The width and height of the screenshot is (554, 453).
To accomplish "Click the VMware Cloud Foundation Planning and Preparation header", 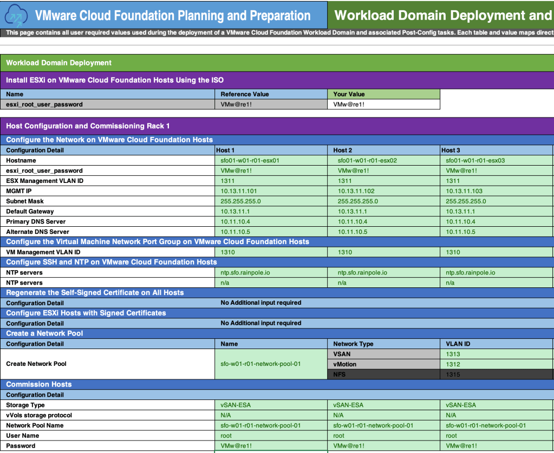I will [173, 16].
